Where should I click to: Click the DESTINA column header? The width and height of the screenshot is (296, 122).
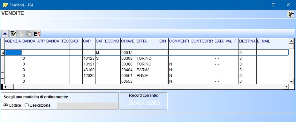pyautogui.click(x=247, y=44)
